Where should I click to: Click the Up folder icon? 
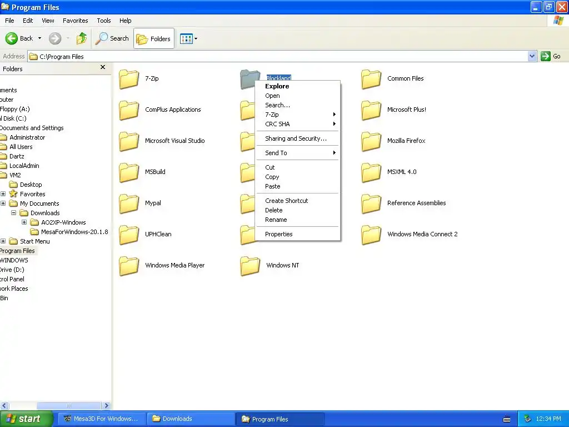pos(82,38)
